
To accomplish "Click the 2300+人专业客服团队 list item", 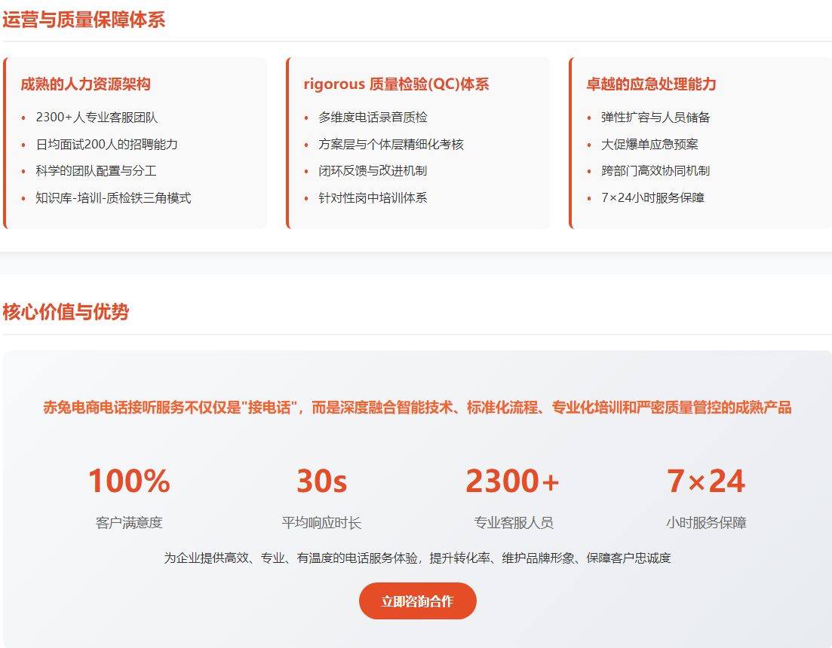I will coord(97,118).
